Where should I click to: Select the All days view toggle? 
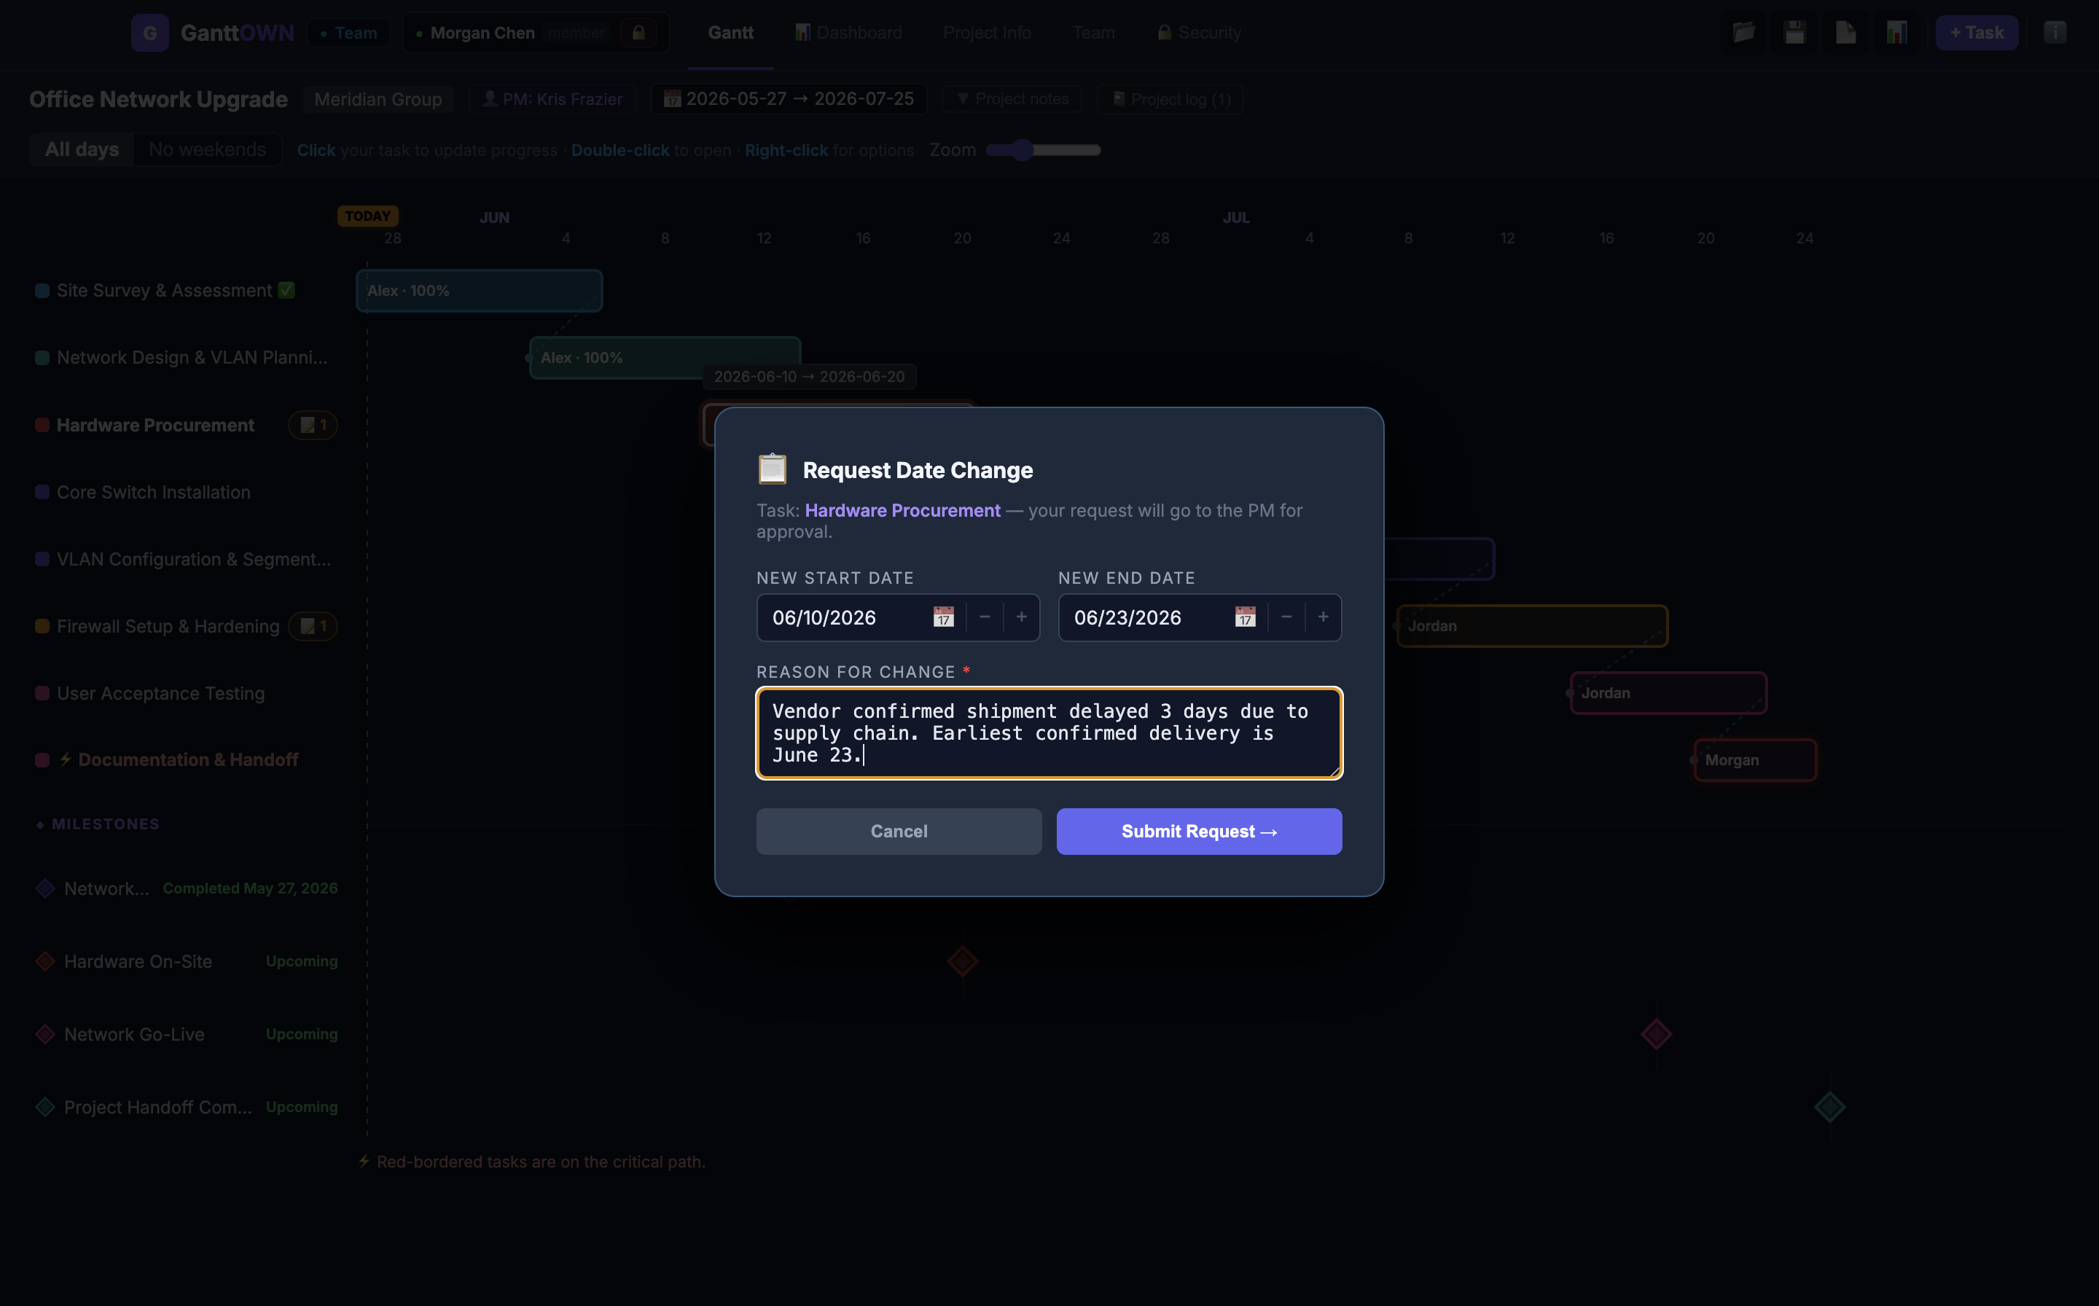click(82, 149)
